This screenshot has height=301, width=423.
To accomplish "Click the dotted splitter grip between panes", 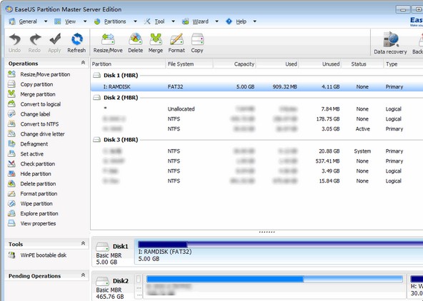I will (x=267, y=232).
